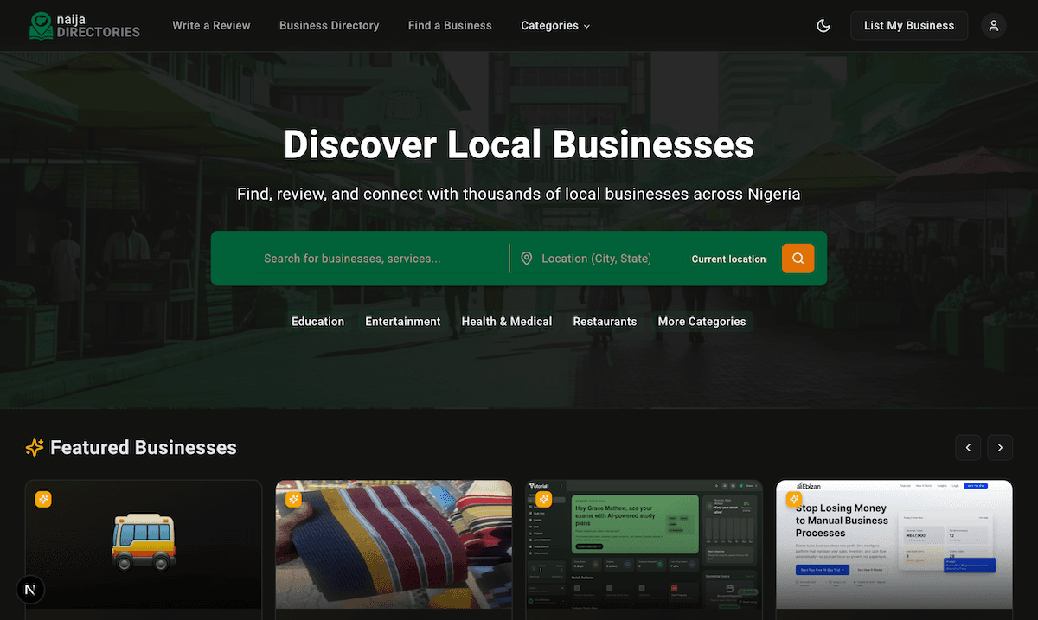Click the orange magnifier search icon

(797, 258)
